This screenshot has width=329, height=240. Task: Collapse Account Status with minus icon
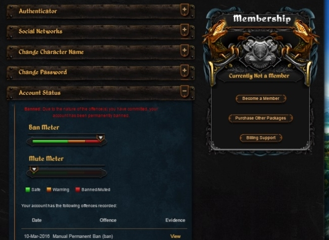(185, 91)
